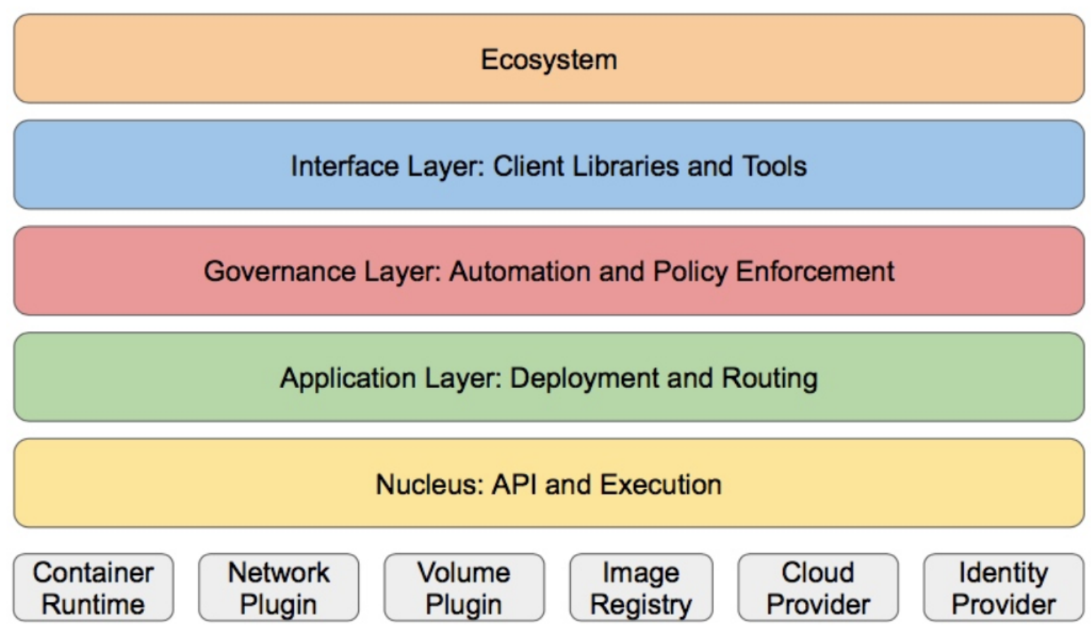Select the Application Layer: Deployment and Routing box

[549, 377]
